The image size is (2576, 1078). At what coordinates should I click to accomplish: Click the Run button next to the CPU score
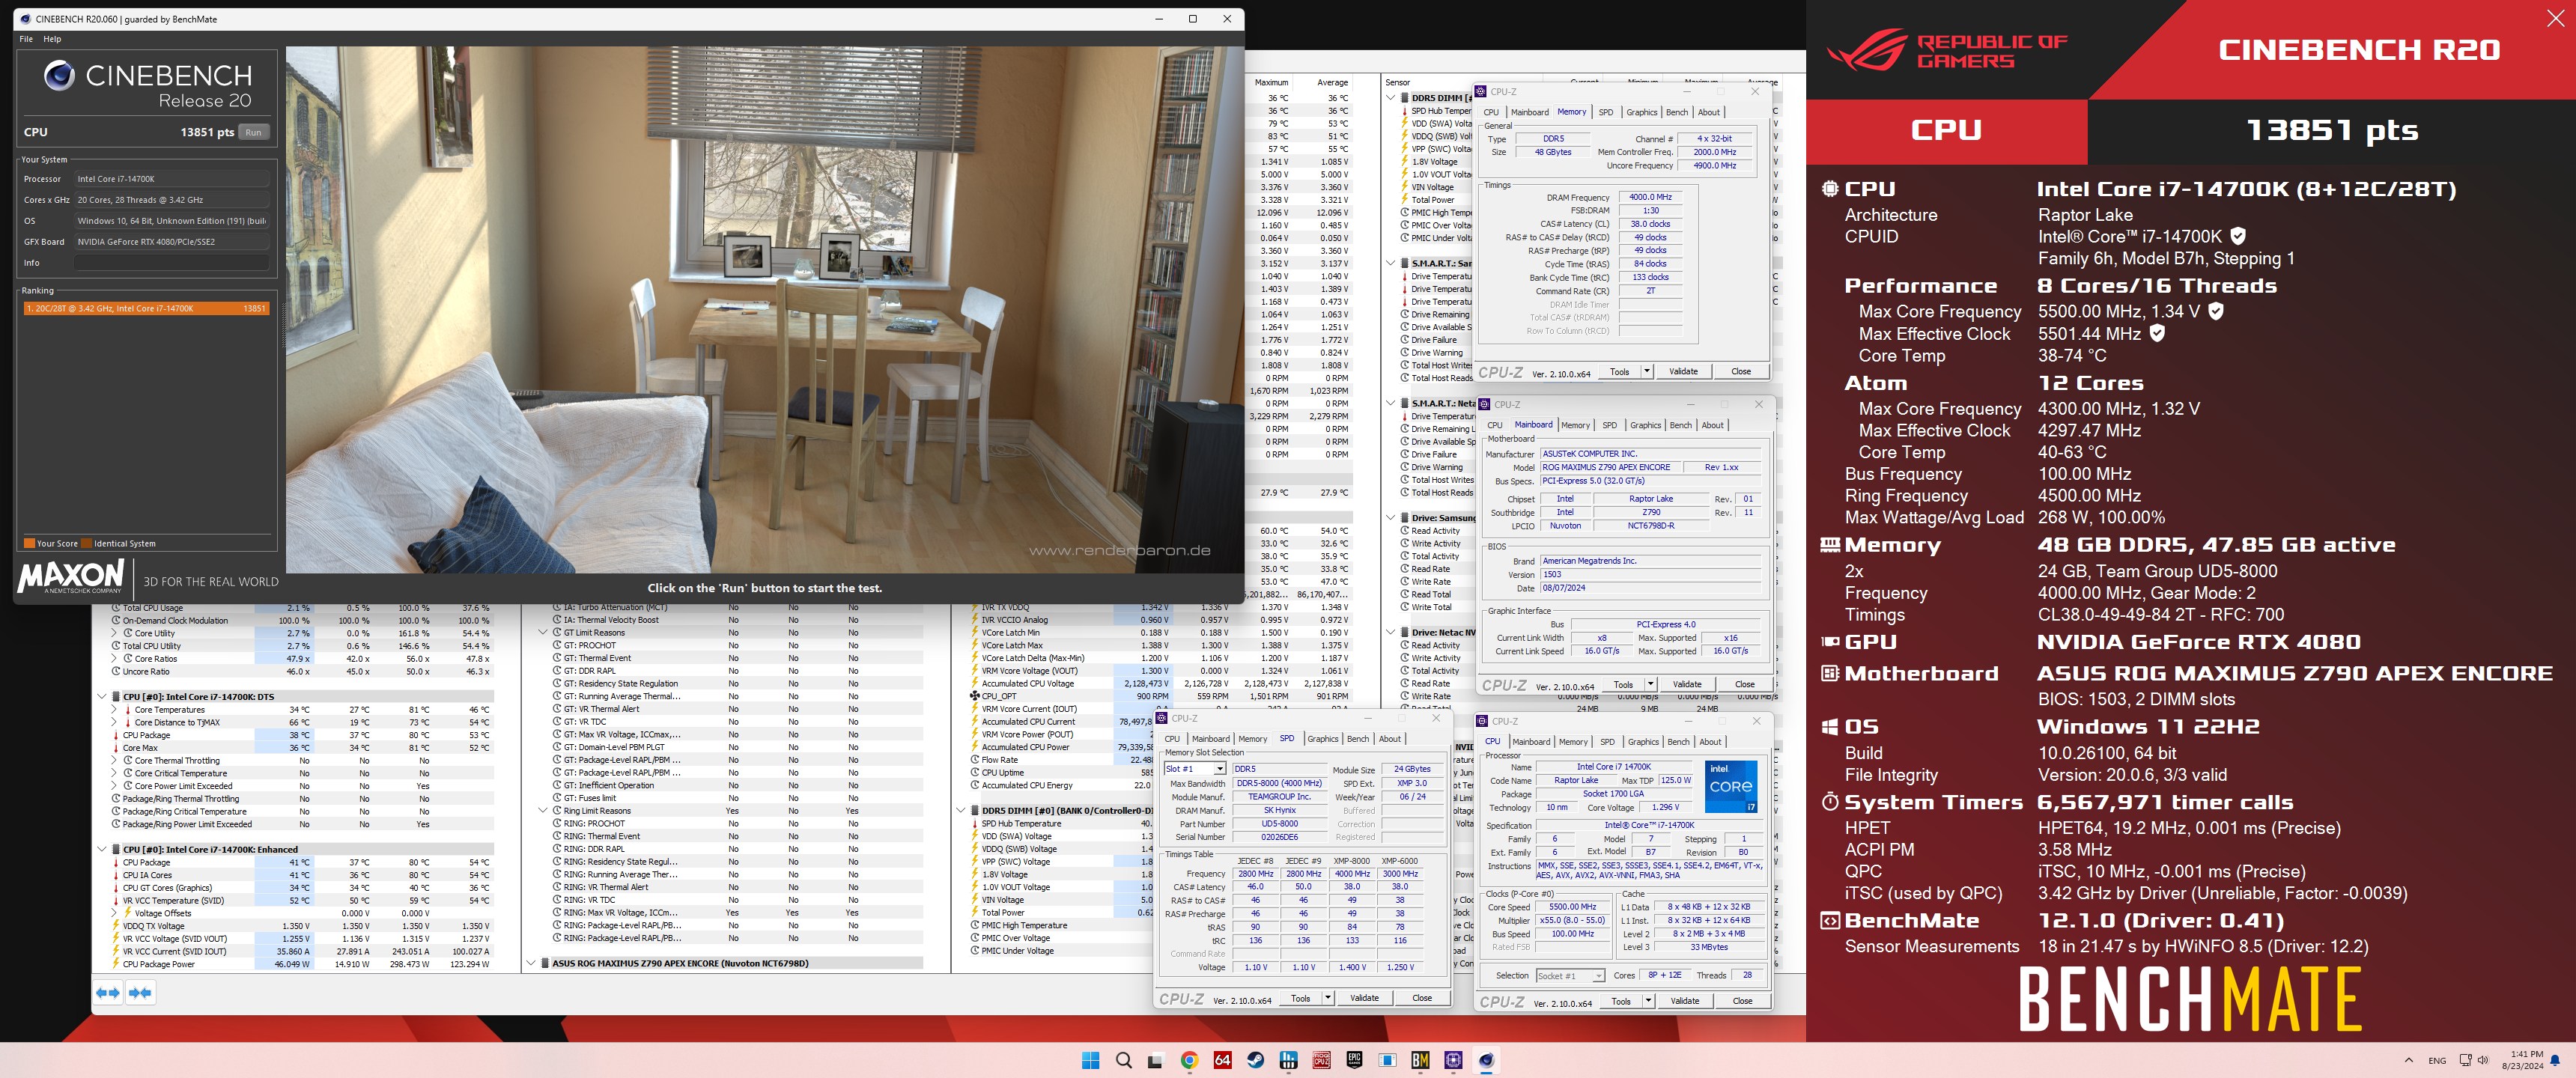click(254, 132)
